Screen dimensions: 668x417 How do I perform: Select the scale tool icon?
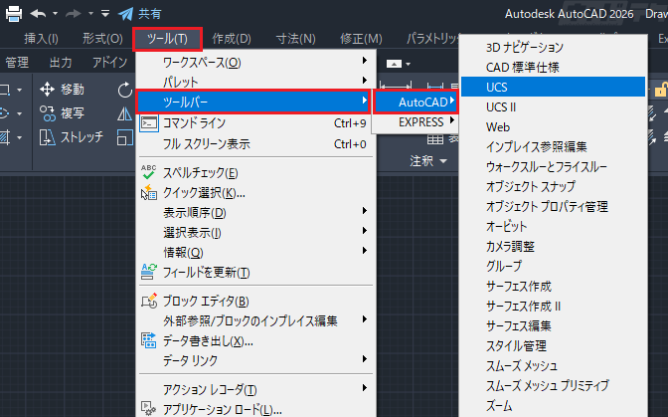(125, 137)
